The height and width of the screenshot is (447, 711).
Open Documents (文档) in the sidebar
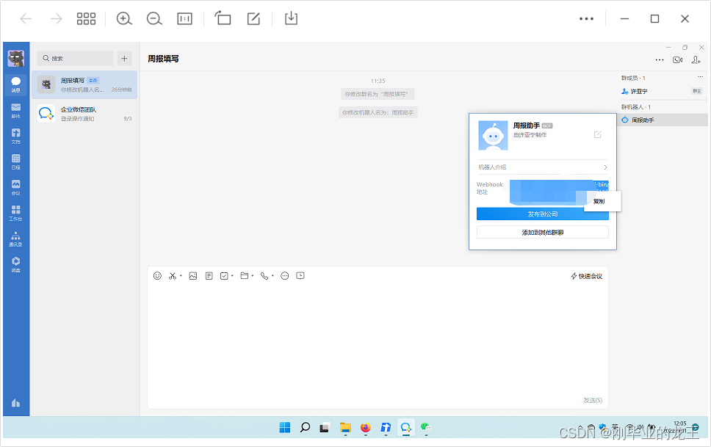16,136
